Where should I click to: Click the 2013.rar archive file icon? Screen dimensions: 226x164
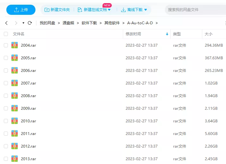pyautogui.click(x=15, y=159)
